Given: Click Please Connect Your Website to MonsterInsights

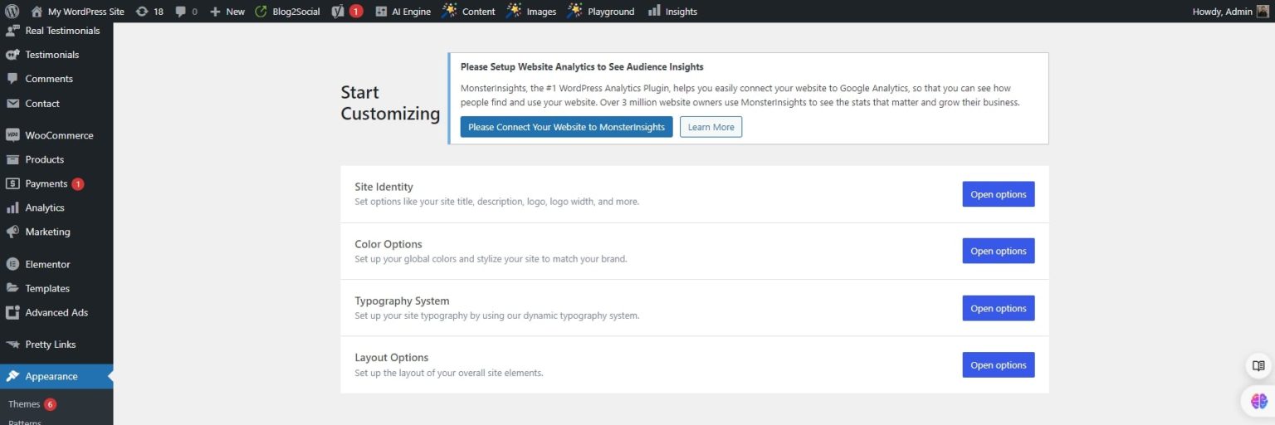Looking at the screenshot, I should point(566,127).
